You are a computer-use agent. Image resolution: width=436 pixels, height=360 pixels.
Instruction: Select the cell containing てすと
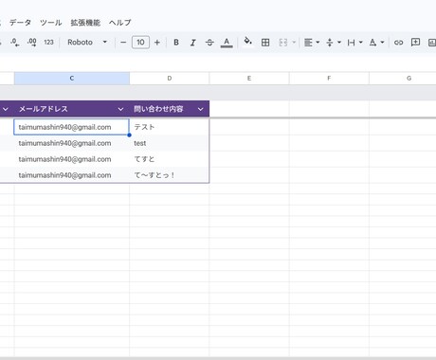(170, 159)
